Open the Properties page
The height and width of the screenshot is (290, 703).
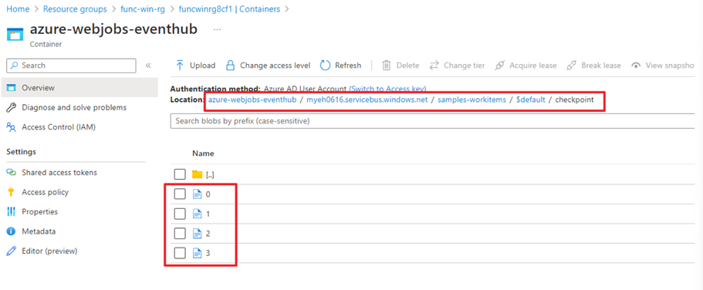[x=40, y=211]
